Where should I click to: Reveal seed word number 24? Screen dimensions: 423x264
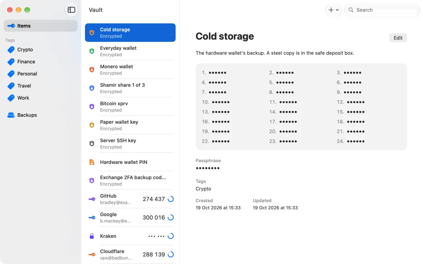pyautogui.click(x=356, y=141)
